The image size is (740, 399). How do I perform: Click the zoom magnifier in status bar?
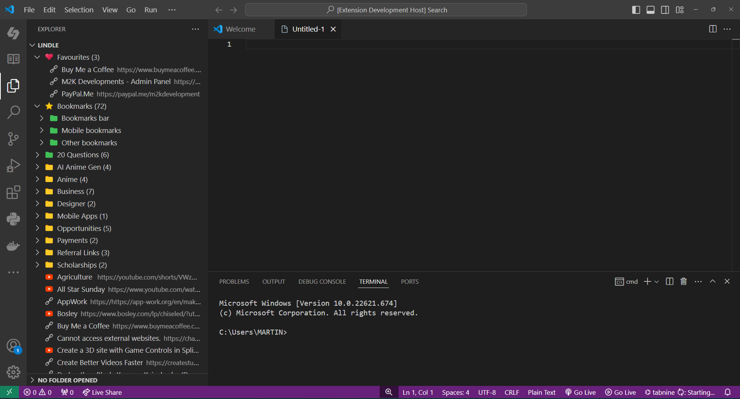click(389, 392)
